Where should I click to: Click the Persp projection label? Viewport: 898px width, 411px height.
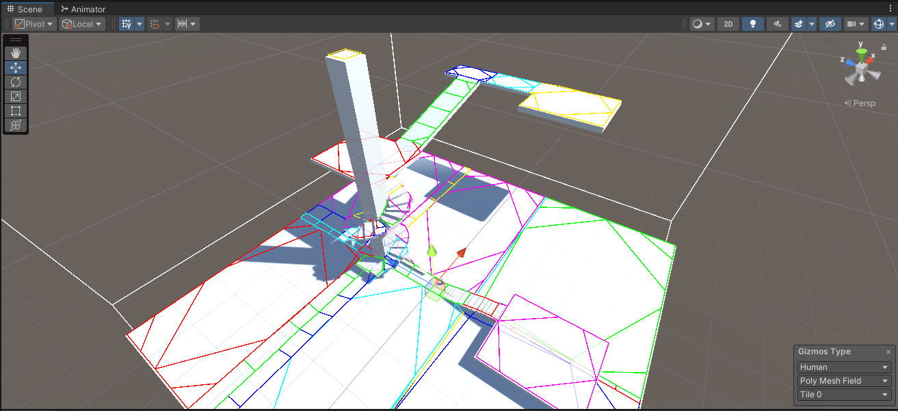(860, 103)
